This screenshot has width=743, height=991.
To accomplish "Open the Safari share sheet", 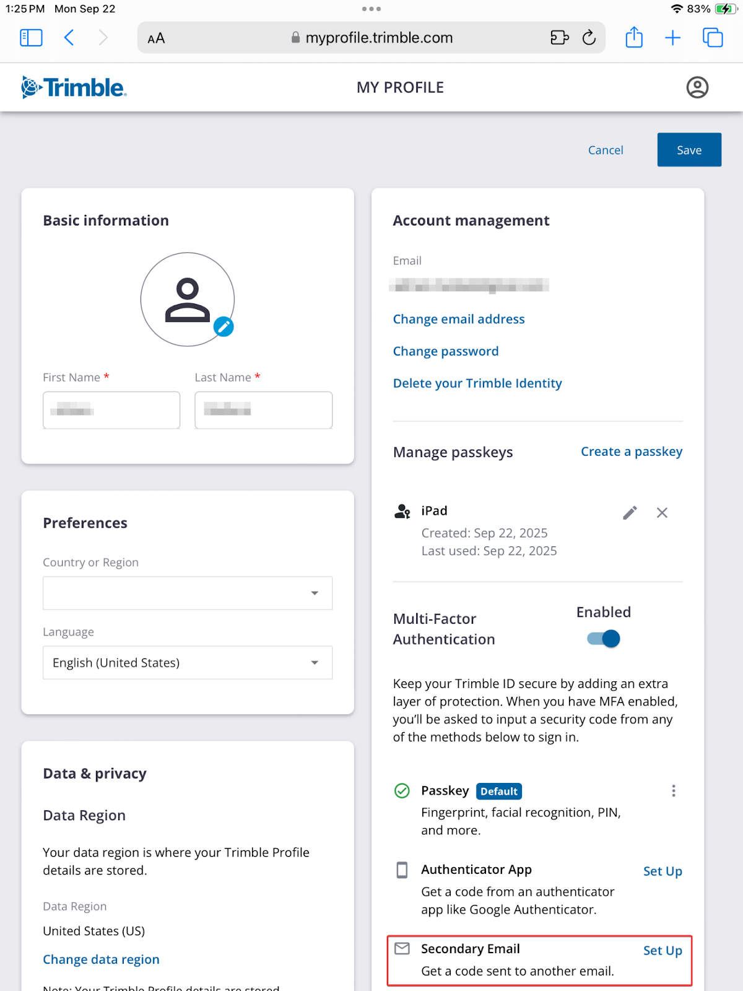I will (x=634, y=38).
